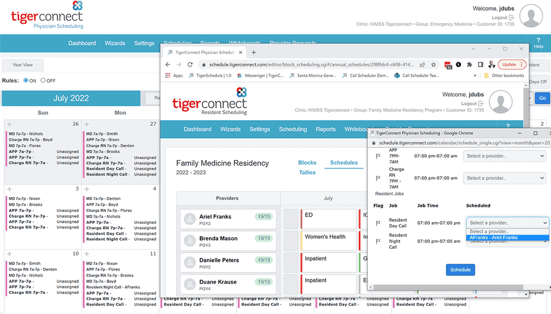551x314 pixels.
Task: Click the share page icon in address bar
Action: point(423,65)
